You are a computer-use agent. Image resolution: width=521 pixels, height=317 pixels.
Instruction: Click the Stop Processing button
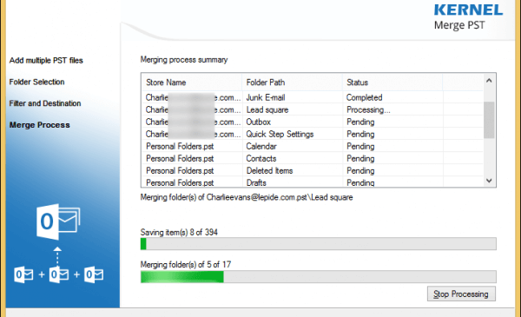[461, 294]
